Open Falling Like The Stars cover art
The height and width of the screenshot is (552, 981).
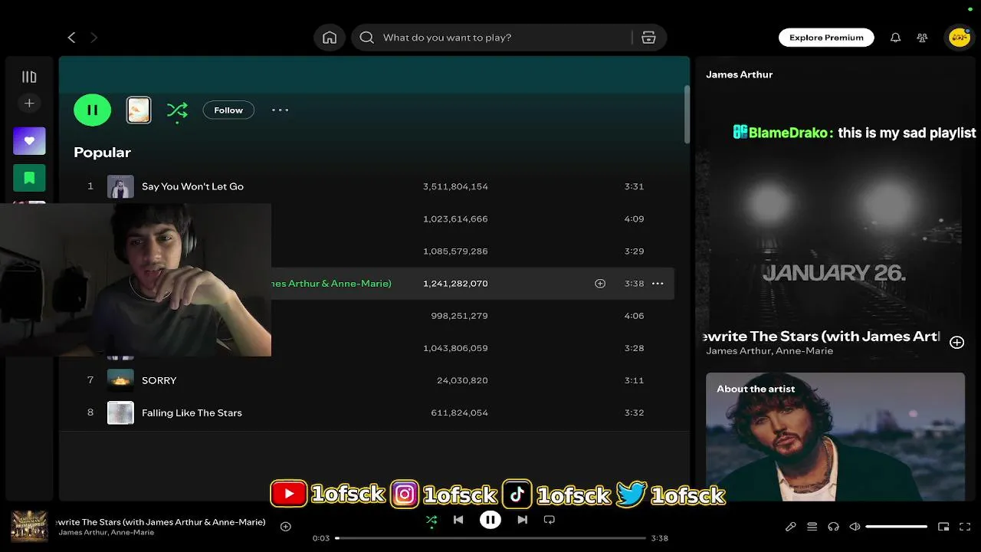point(120,412)
